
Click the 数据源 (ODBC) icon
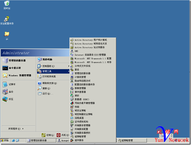[x=72, y=99]
